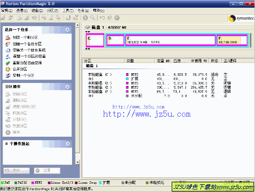This screenshot has height=192, width=255.
Task: Open the 工具(T) menu
Action: [x=68, y=11]
